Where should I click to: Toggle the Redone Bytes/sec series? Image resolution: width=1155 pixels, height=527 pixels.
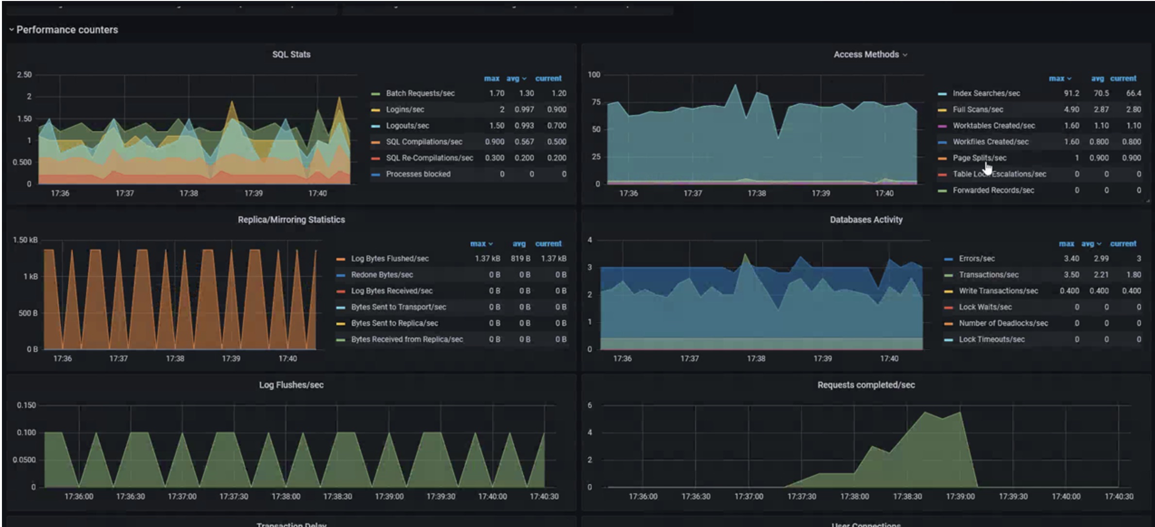point(382,275)
